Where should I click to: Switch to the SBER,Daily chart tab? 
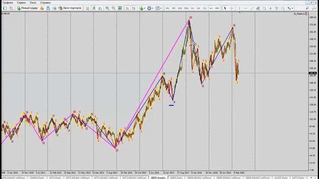[176, 178]
